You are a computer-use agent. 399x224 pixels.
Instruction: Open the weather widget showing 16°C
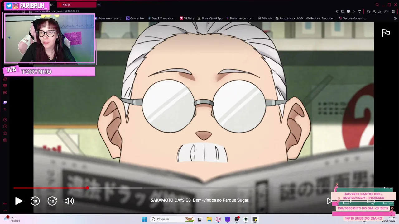pos(12,219)
